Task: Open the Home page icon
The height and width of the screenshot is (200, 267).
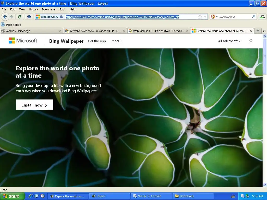Action: pyautogui.click(x=29, y=17)
